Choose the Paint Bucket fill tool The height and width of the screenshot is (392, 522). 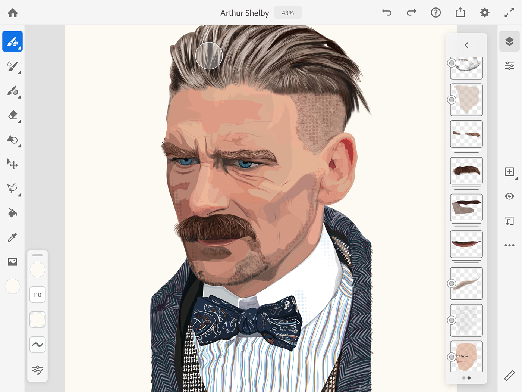[x=13, y=213]
